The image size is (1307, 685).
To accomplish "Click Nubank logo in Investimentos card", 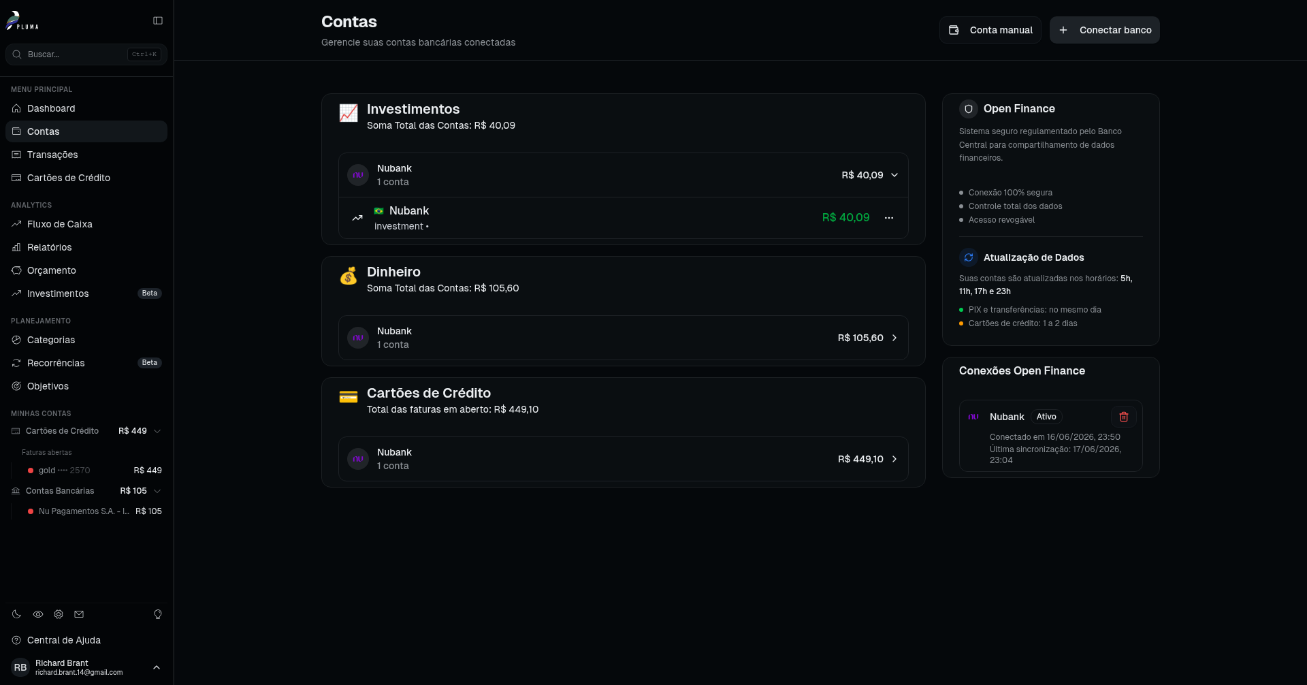I will 358,175.
